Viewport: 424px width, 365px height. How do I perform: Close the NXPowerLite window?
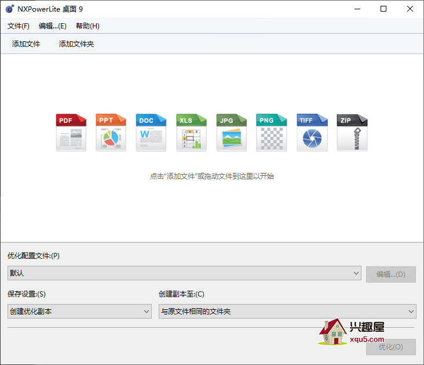(410, 9)
